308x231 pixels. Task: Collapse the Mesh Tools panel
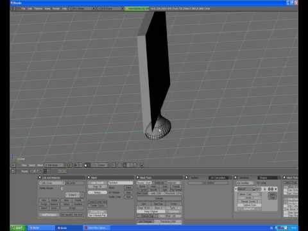pyautogui.click(x=138, y=178)
